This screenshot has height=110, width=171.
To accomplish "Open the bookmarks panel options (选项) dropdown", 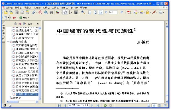I will coord(30,24).
